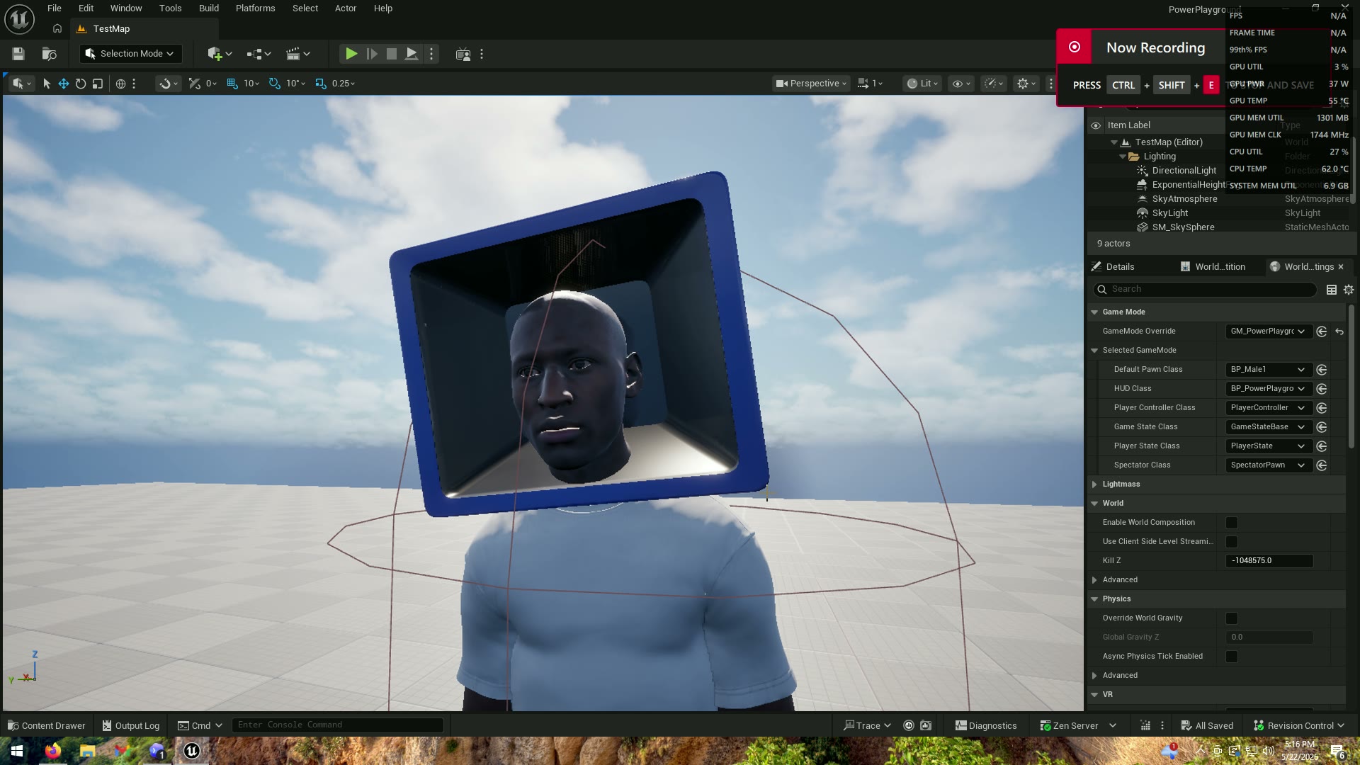Viewport: 1360px width, 765px height.
Task: Activate the Scale gizmo tool
Action: tap(98, 84)
